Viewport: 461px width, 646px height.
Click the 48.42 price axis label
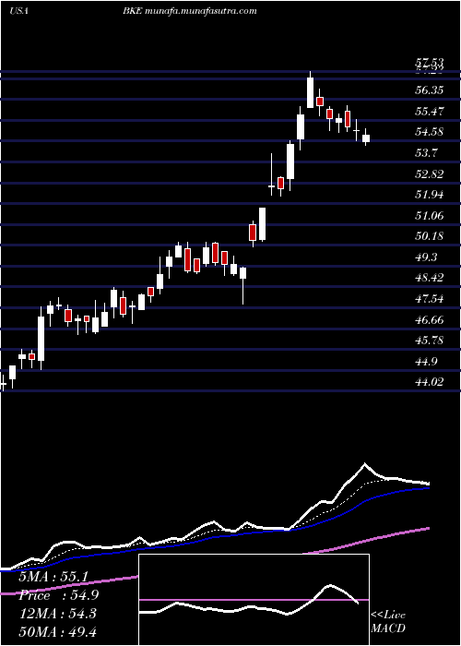(430, 278)
